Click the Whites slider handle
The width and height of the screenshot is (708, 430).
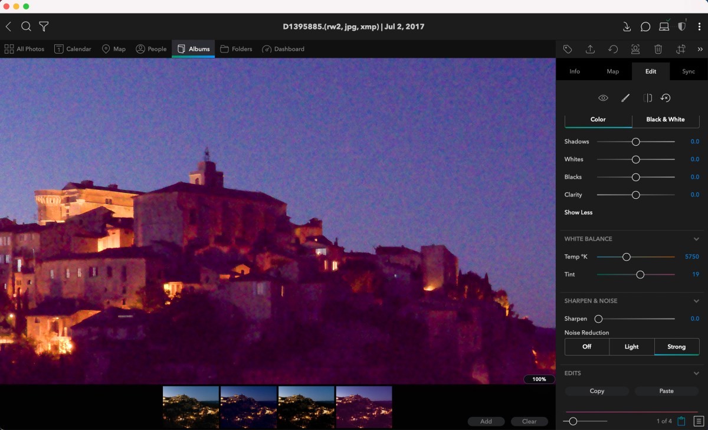pyautogui.click(x=636, y=159)
